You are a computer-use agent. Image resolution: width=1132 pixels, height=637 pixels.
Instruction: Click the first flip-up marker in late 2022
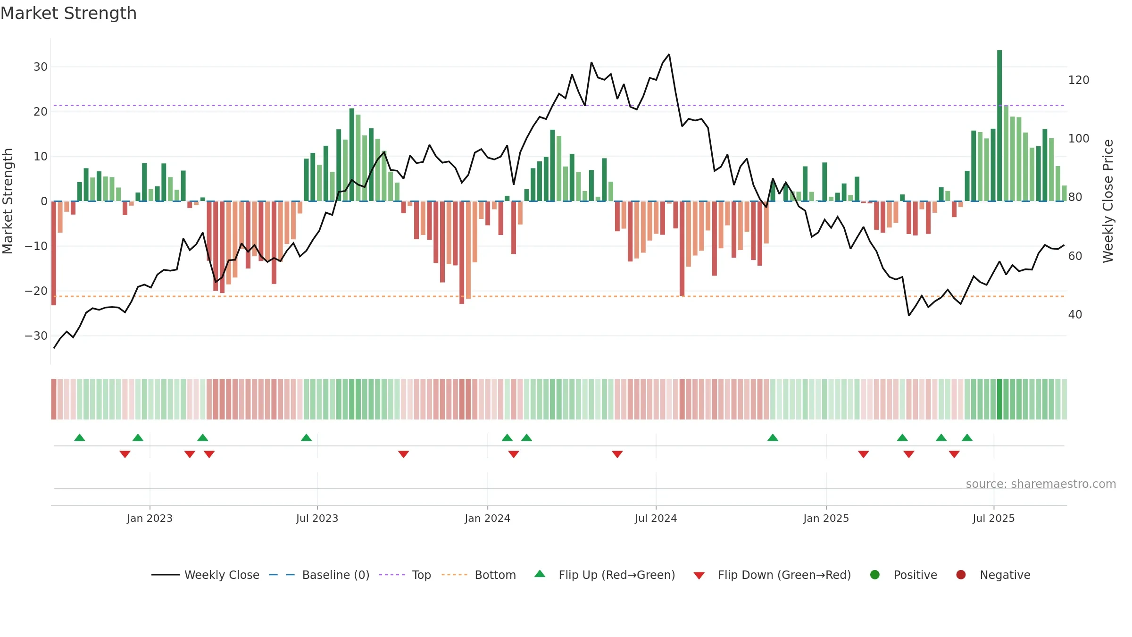click(80, 437)
